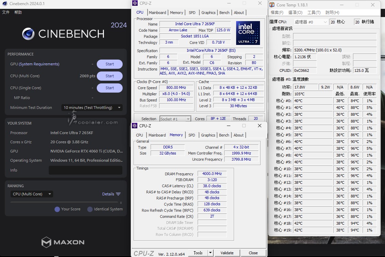Close the Core Temp window
The height and width of the screenshot is (257, 385).
pyautogui.click(x=373, y=5)
